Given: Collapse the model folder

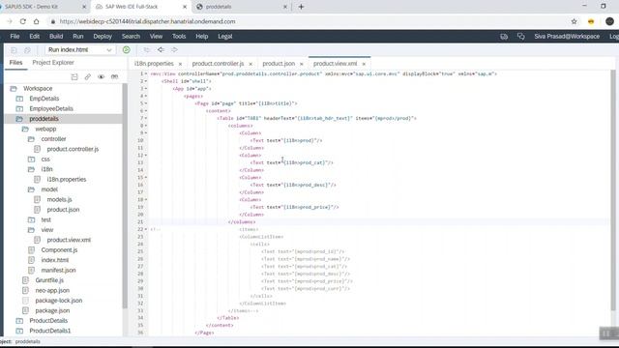Looking at the screenshot, I should click(31, 189).
